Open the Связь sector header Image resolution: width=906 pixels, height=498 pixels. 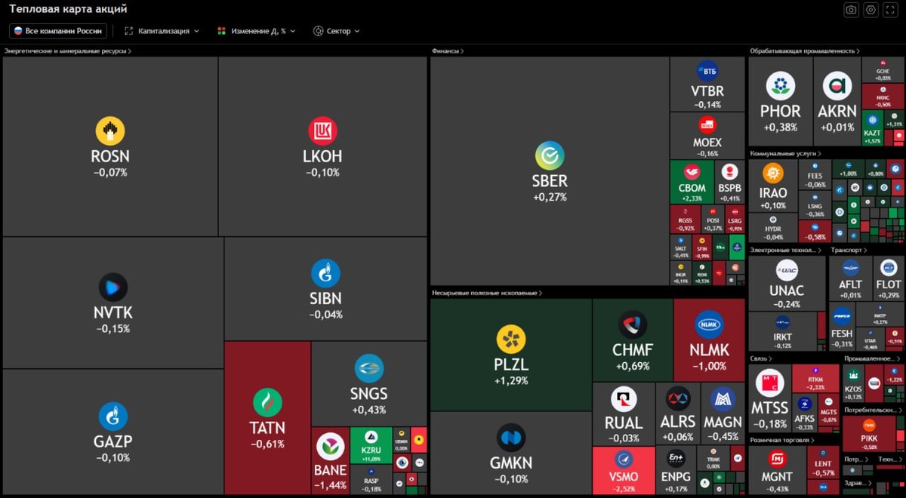pyautogui.click(x=761, y=358)
